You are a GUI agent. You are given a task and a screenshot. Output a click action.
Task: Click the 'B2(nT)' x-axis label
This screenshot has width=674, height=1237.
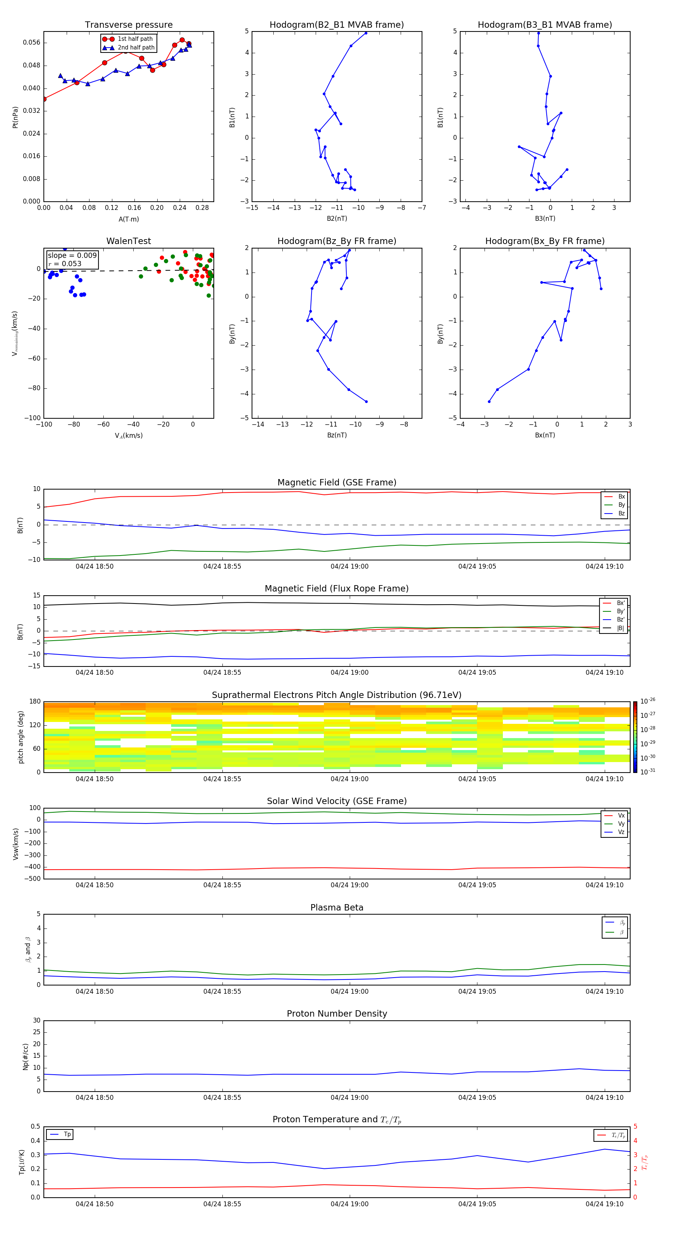click(x=337, y=219)
